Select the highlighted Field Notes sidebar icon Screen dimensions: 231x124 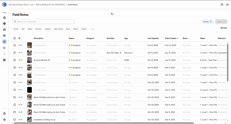click(4, 42)
